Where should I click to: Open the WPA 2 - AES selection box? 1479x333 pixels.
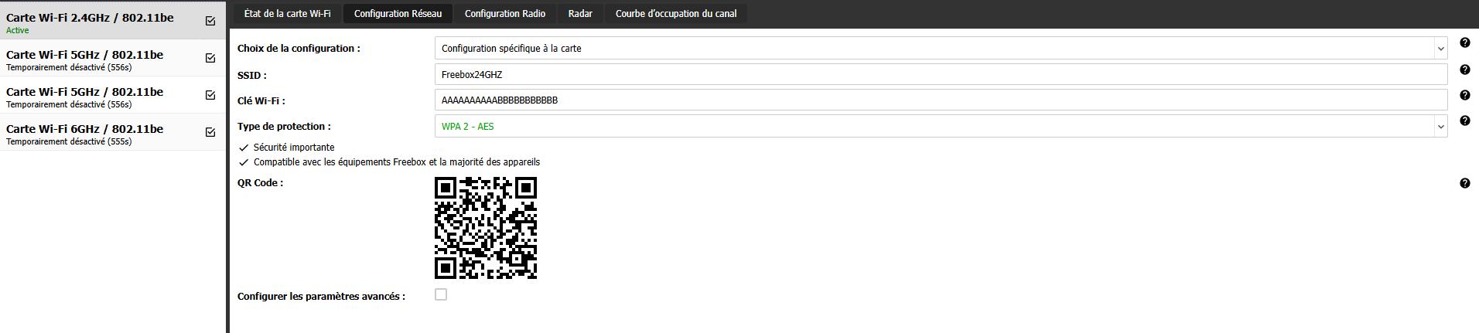point(941,127)
